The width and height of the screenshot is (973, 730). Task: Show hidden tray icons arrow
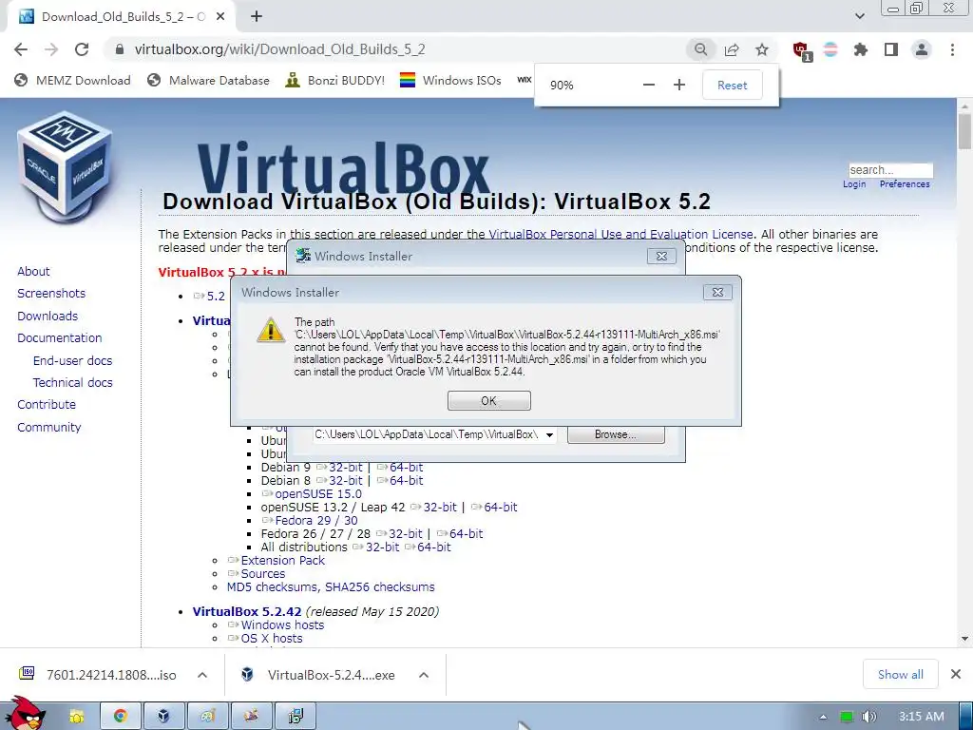click(823, 717)
